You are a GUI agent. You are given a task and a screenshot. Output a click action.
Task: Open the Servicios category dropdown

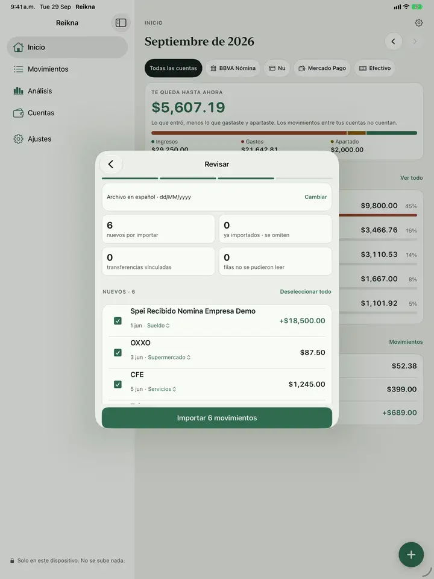162,389
